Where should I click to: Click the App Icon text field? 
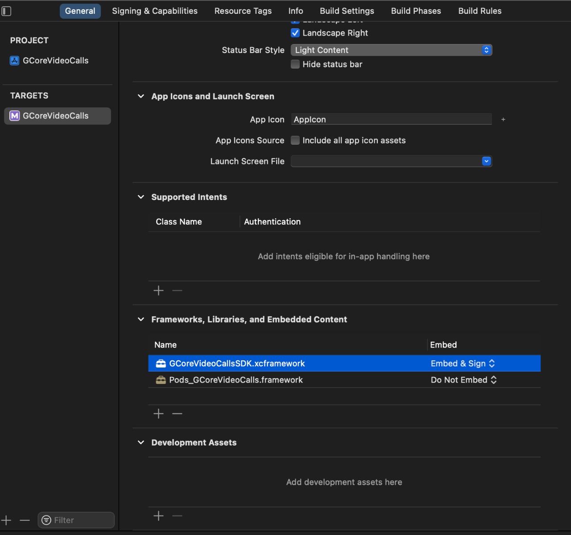pyautogui.click(x=391, y=119)
